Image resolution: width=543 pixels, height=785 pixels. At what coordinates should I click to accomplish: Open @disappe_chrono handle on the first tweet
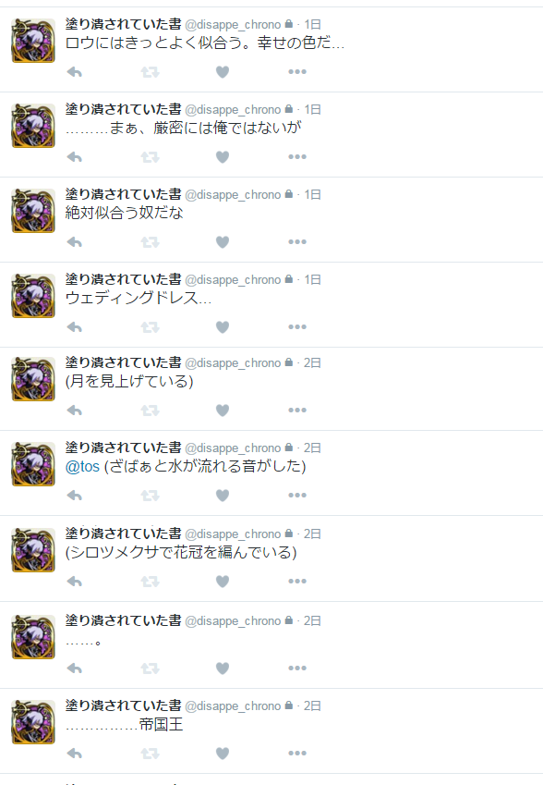click(233, 25)
